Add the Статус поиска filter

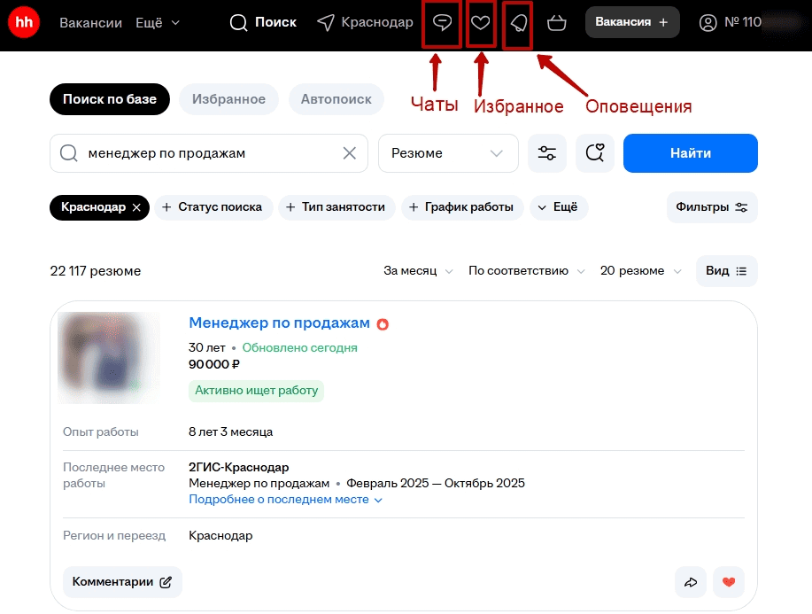(212, 207)
